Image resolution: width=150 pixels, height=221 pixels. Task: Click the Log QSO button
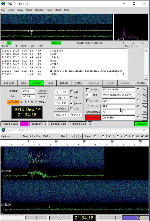(x=9, y=83)
